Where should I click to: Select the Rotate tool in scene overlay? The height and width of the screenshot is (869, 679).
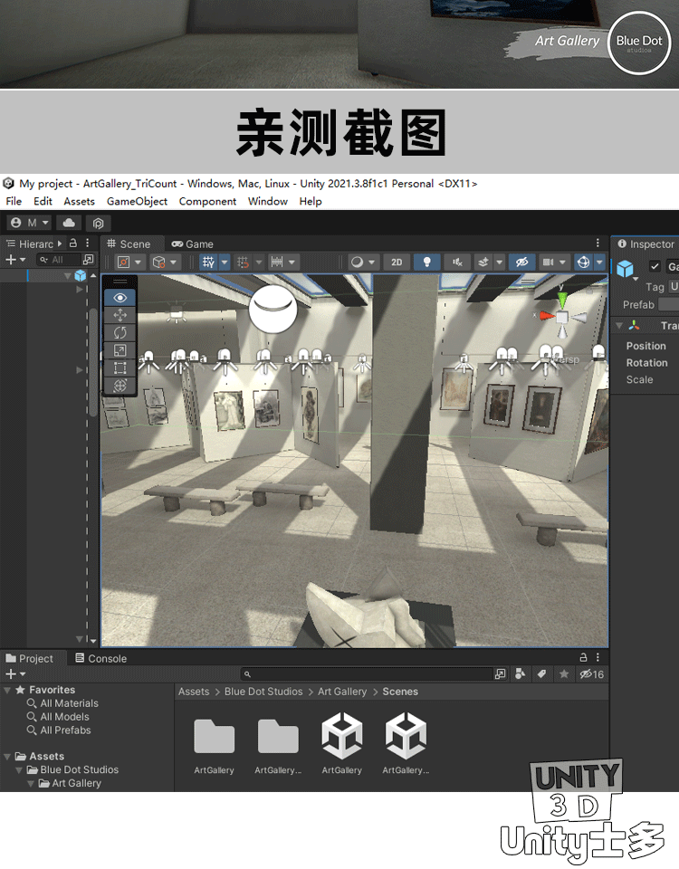point(120,332)
